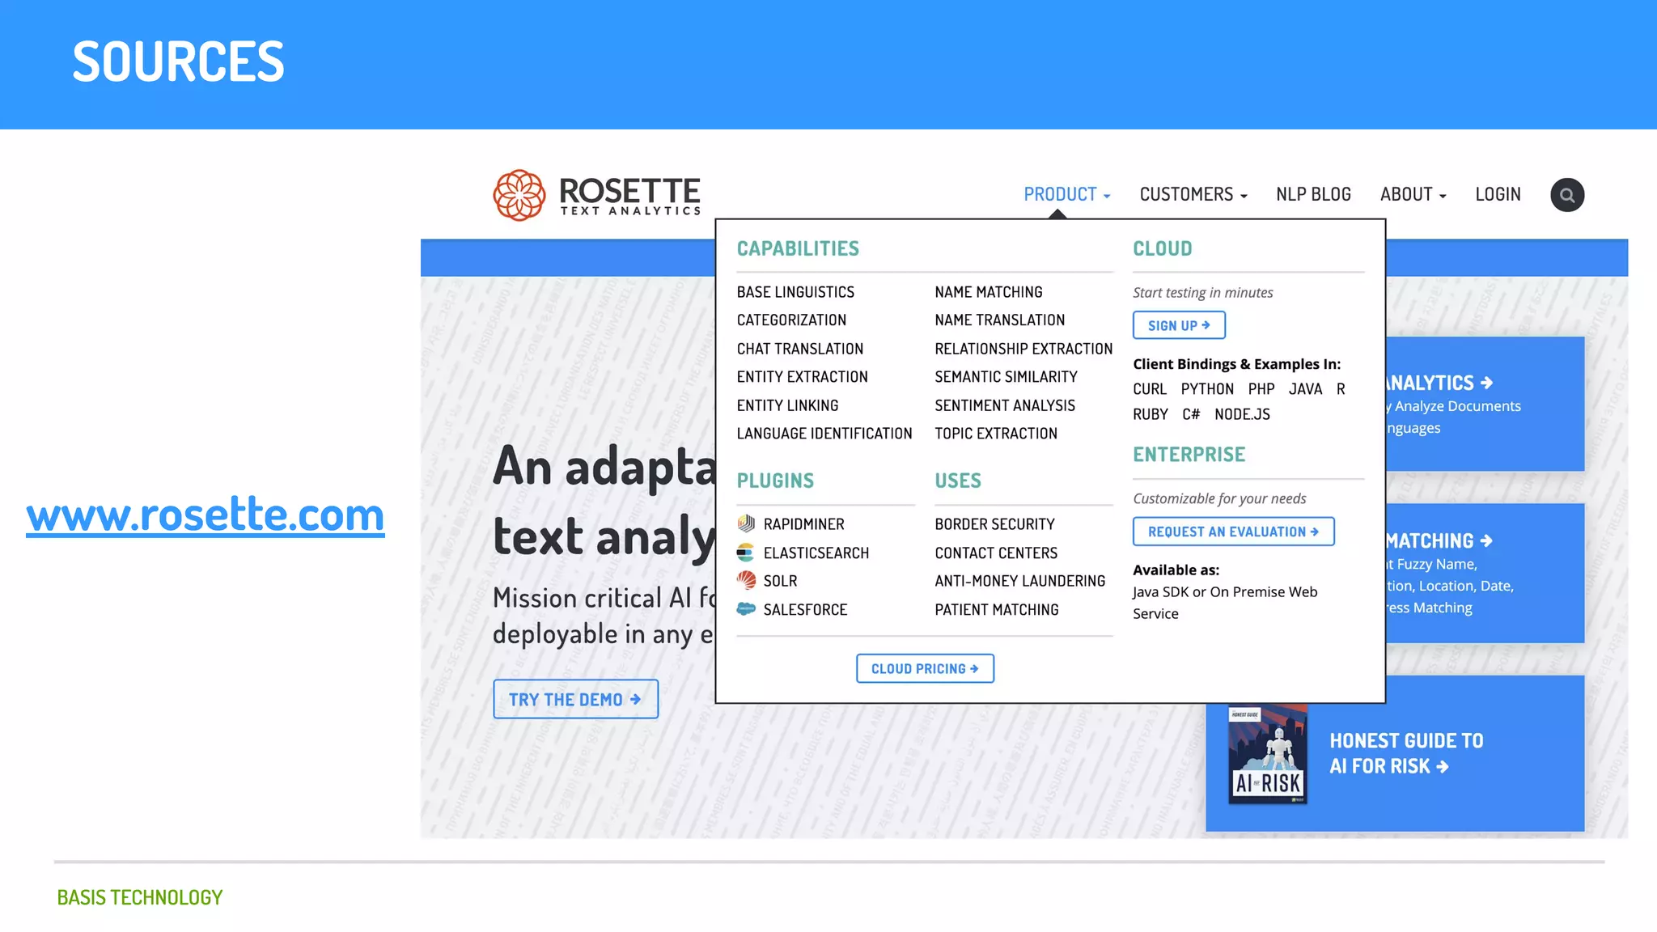Expand the ABOUT dropdown menu
This screenshot has height=932, width=1657.
1413,194
